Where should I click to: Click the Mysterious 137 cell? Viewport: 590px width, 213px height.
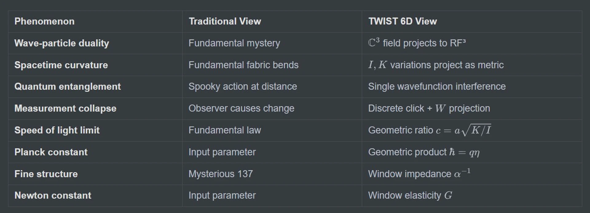pyautogui.click(x=221, y=174)
